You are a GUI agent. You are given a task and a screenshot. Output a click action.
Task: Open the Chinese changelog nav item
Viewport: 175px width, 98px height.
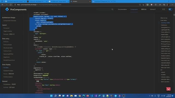point(144,10)
